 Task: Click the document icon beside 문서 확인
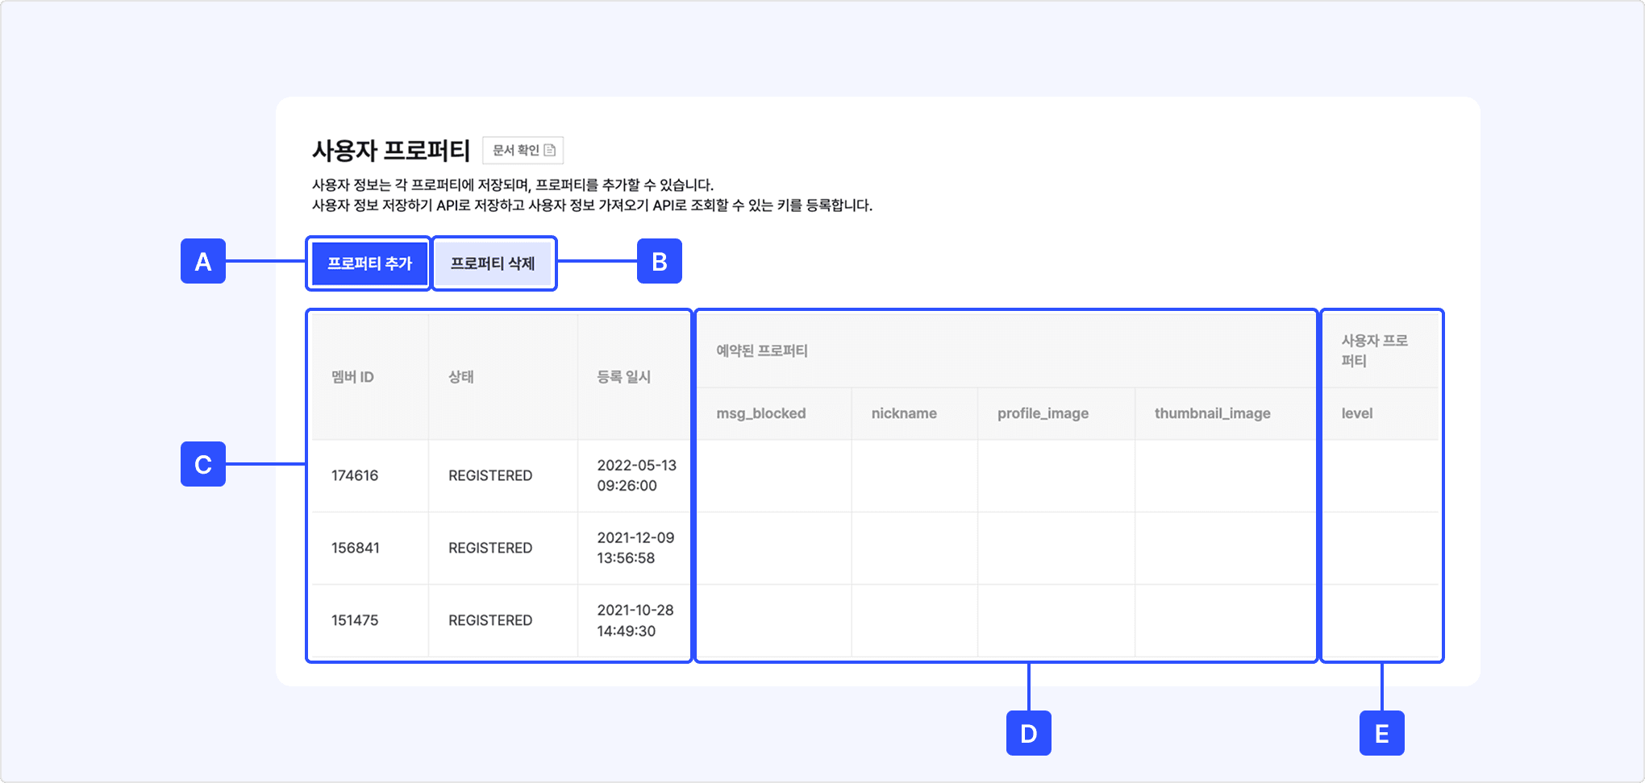point(550,151)
